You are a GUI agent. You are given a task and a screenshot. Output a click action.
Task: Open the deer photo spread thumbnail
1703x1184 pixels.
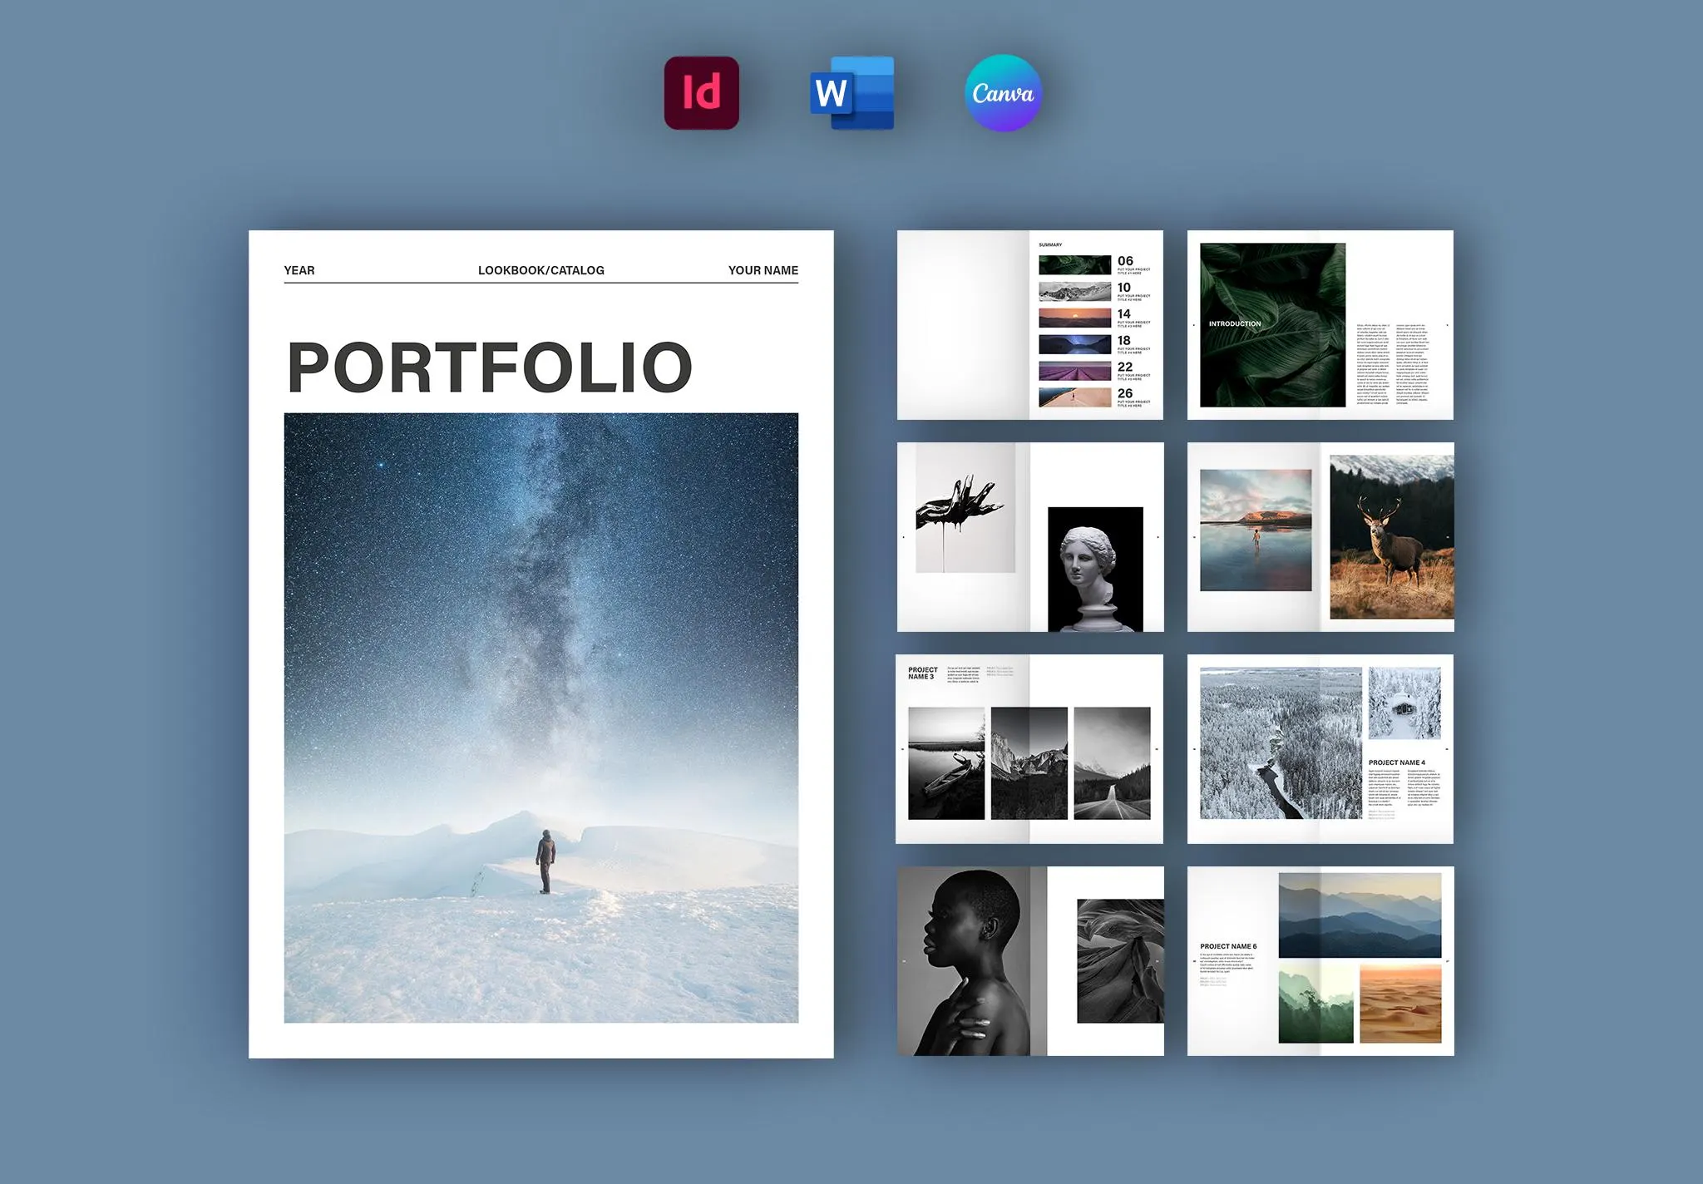1320,537
